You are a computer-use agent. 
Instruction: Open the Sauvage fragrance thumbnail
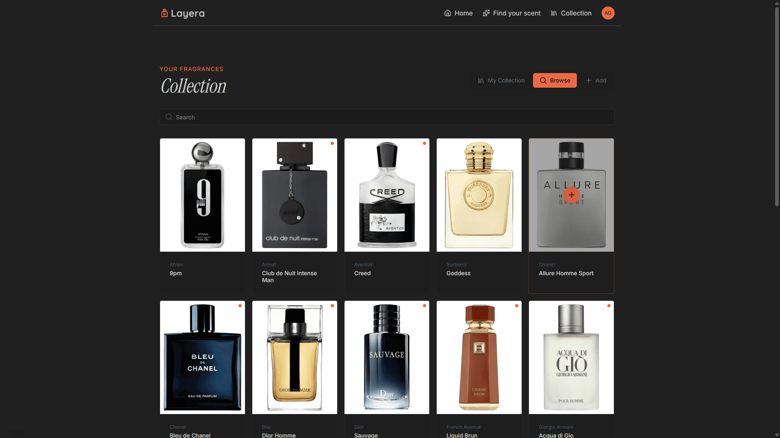pyautogui.click(x=386, y=357)
